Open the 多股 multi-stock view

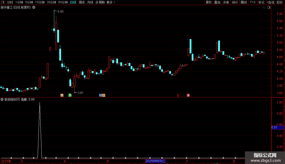pyautogui.click(x=226, y=2)
